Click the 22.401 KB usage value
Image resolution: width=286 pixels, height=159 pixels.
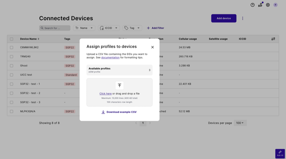coord(185,84)
